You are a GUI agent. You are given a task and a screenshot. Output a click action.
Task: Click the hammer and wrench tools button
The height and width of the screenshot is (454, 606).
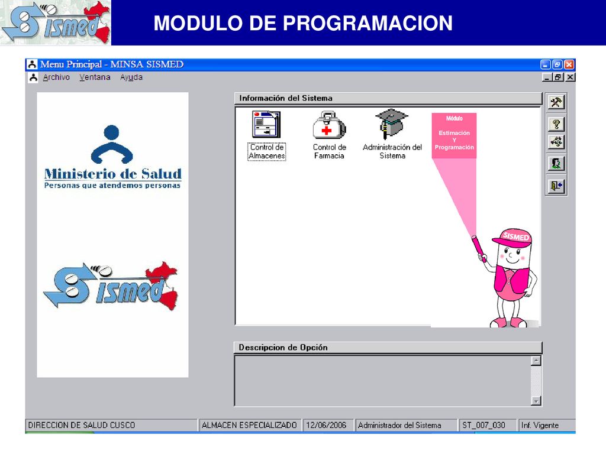(x=556, y=102)
